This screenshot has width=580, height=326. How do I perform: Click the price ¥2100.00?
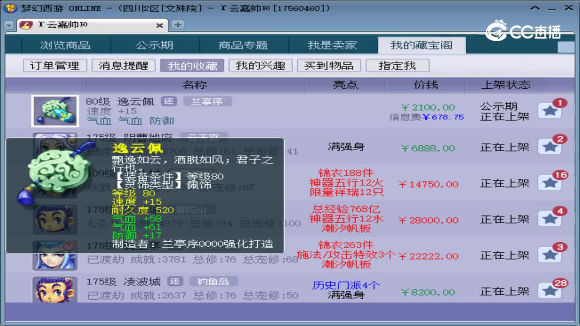[428, 107]
